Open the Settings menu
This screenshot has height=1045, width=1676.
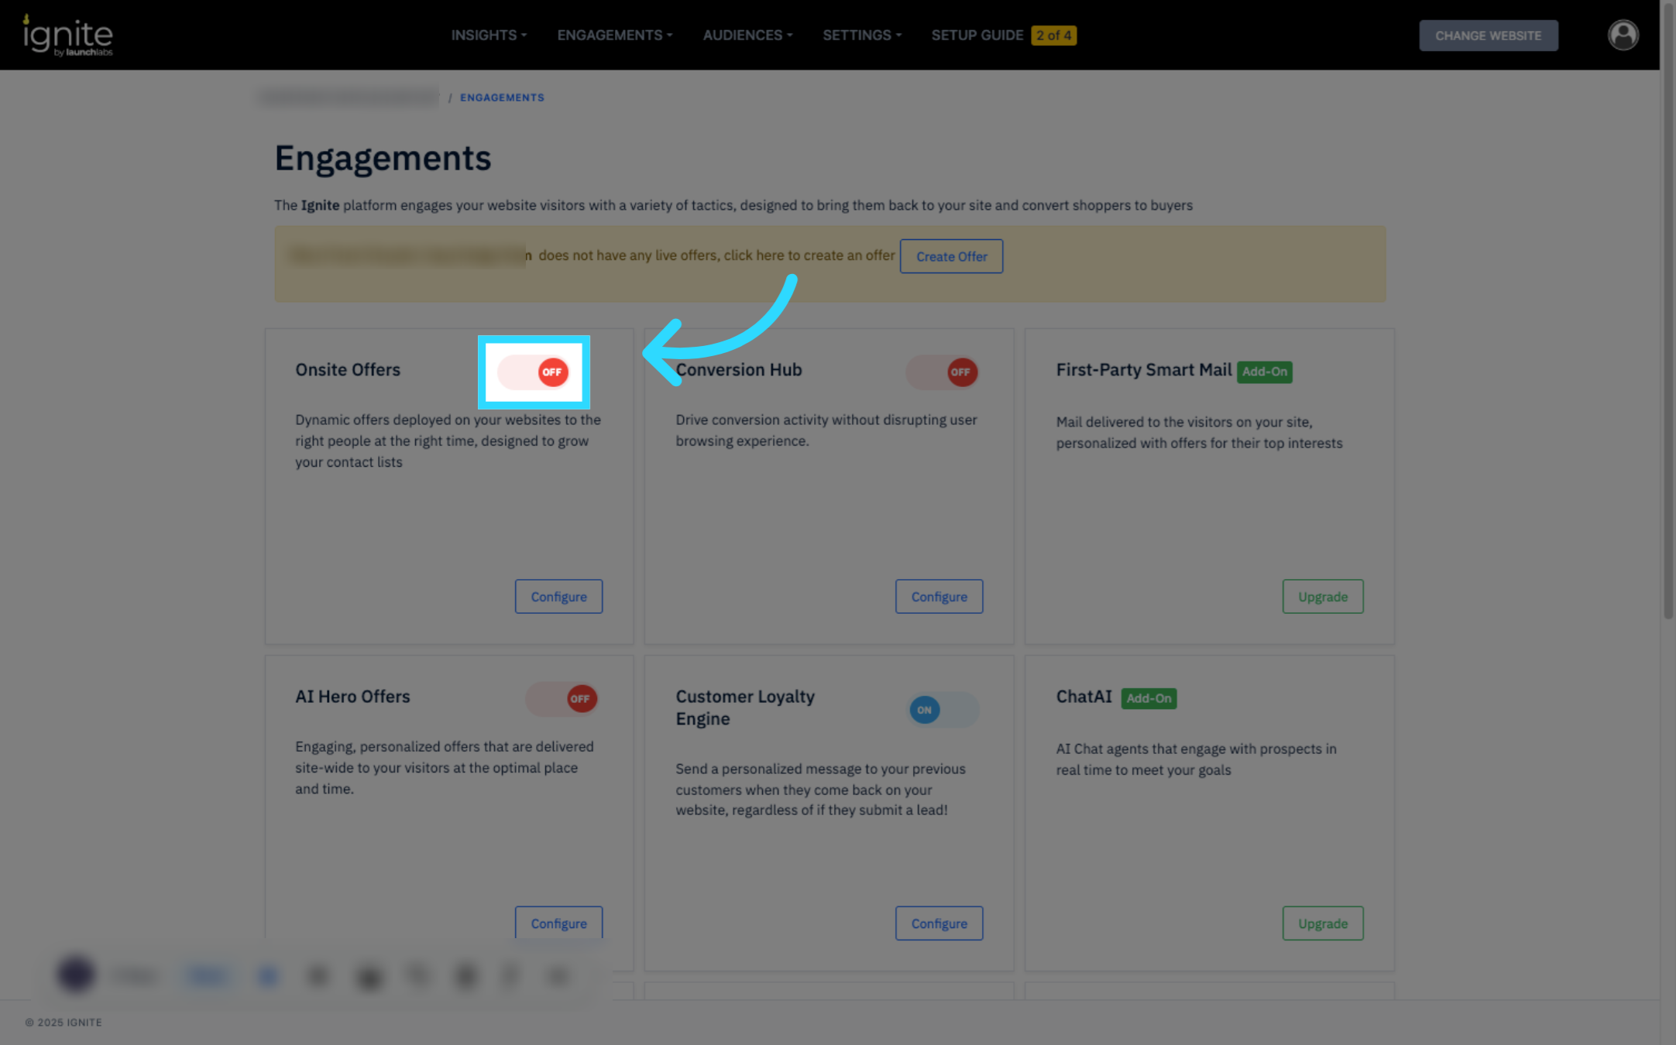point(861,36)
